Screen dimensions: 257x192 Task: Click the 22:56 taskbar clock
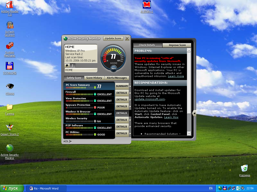tap(250, 188)
